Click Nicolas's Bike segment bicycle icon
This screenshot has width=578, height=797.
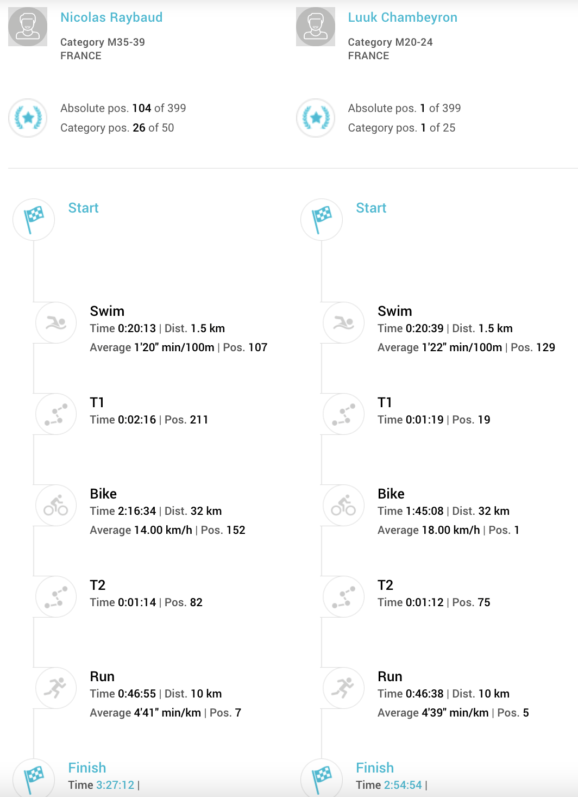56,506
